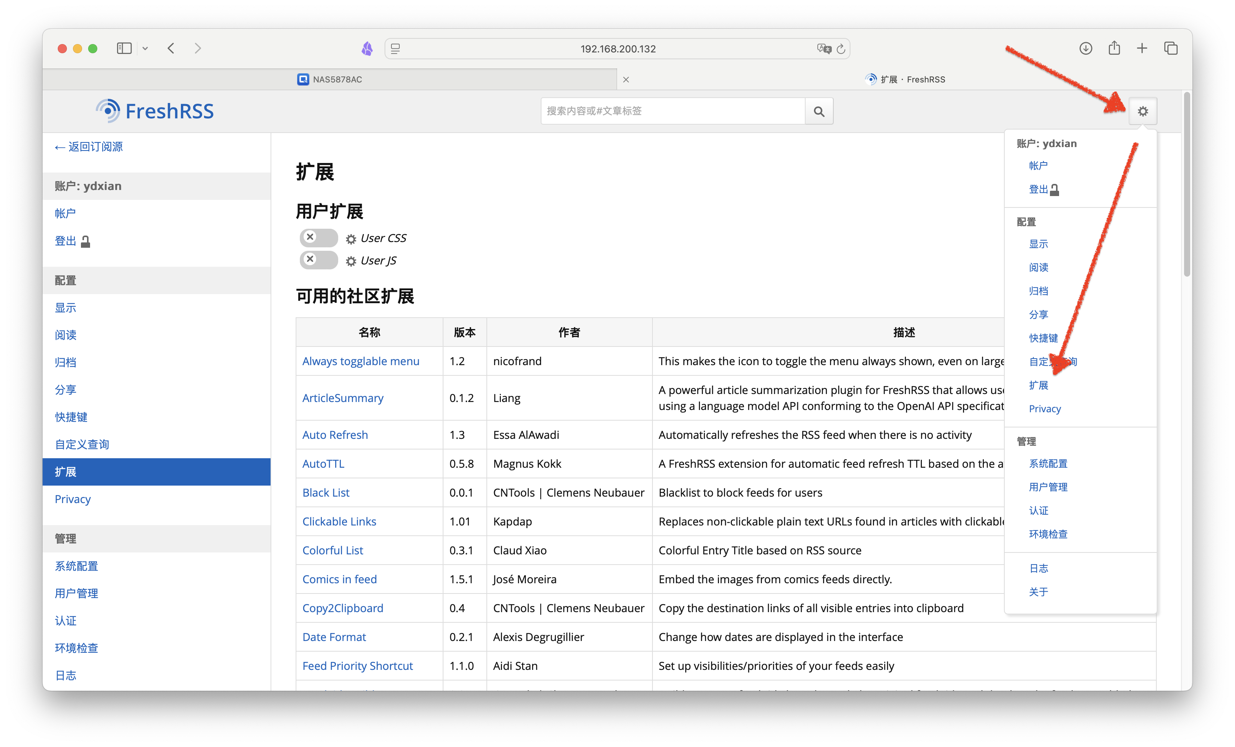Open Auto Refresh extension link
Screen dimensions: 1235x747
coord(335,435)
